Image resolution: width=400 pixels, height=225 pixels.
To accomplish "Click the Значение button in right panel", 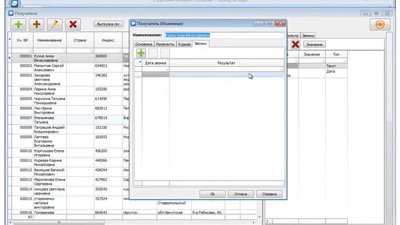I will tap(314, 44).
